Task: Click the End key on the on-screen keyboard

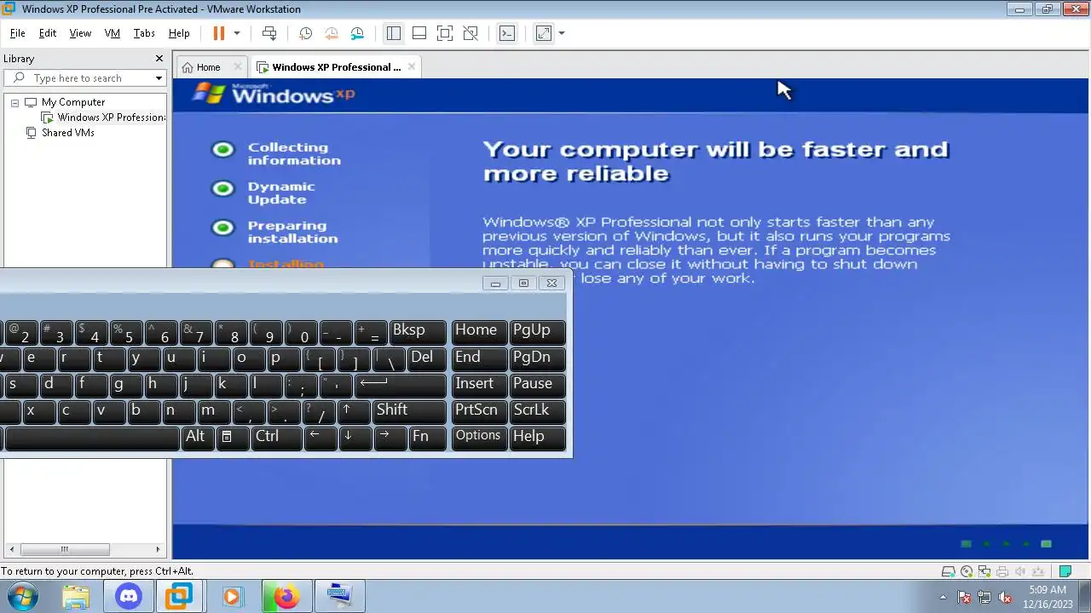Action: (479, 358)
